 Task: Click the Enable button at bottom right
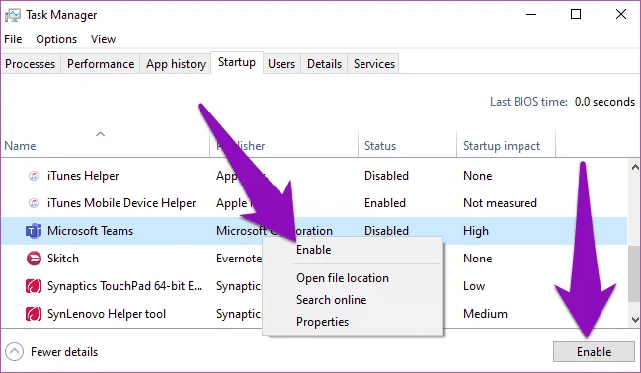[594, 351]
